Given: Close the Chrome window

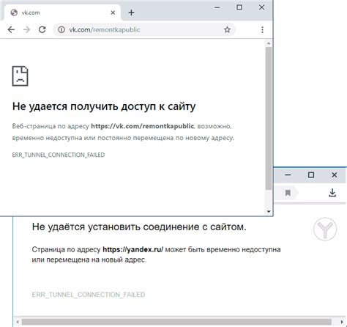Looking at the screenshot, I should pos(261,7).
